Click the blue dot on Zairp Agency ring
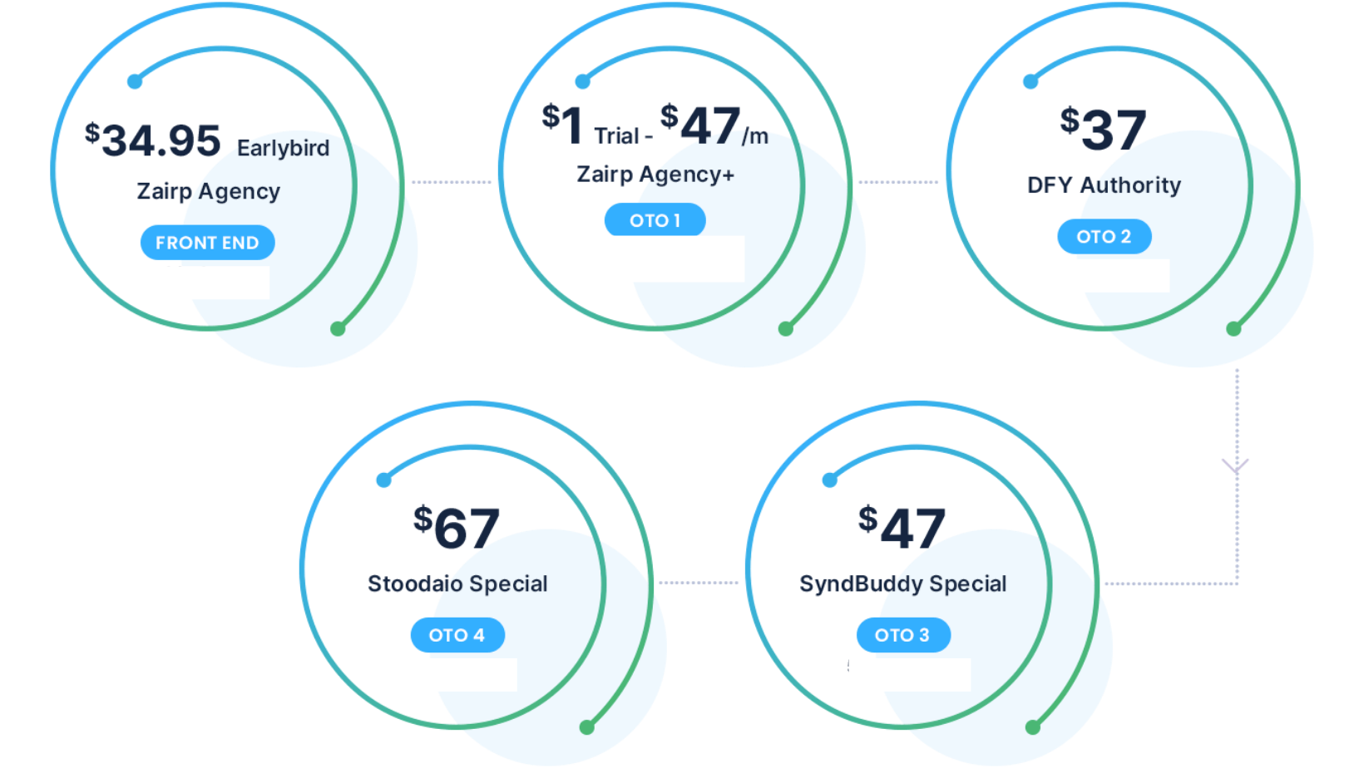The height and width of the screenshot is (768, 1364). click(x=135, y=81)
